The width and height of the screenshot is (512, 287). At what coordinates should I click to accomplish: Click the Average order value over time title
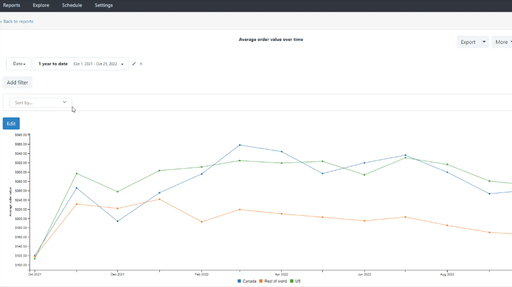(x=271, y=40)
